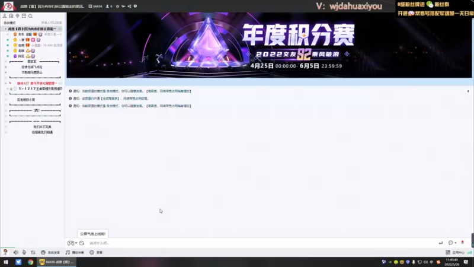This screenshot has width=474, height=267.
Task: Open the emoticon dropdown arrow
Action: click(76, 243)
